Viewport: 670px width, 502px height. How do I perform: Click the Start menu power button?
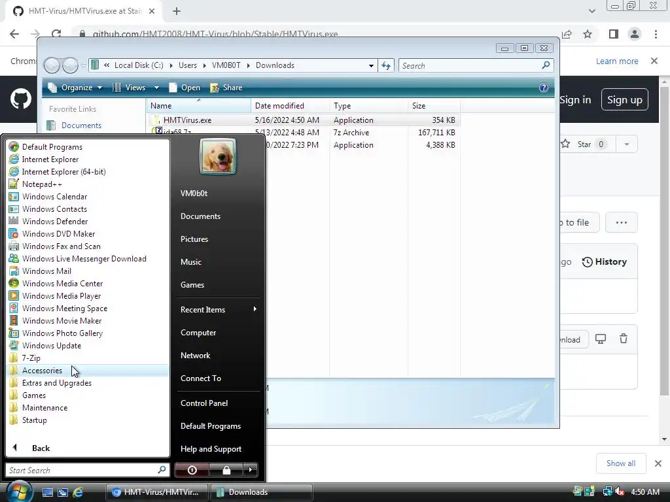point(192,470)
